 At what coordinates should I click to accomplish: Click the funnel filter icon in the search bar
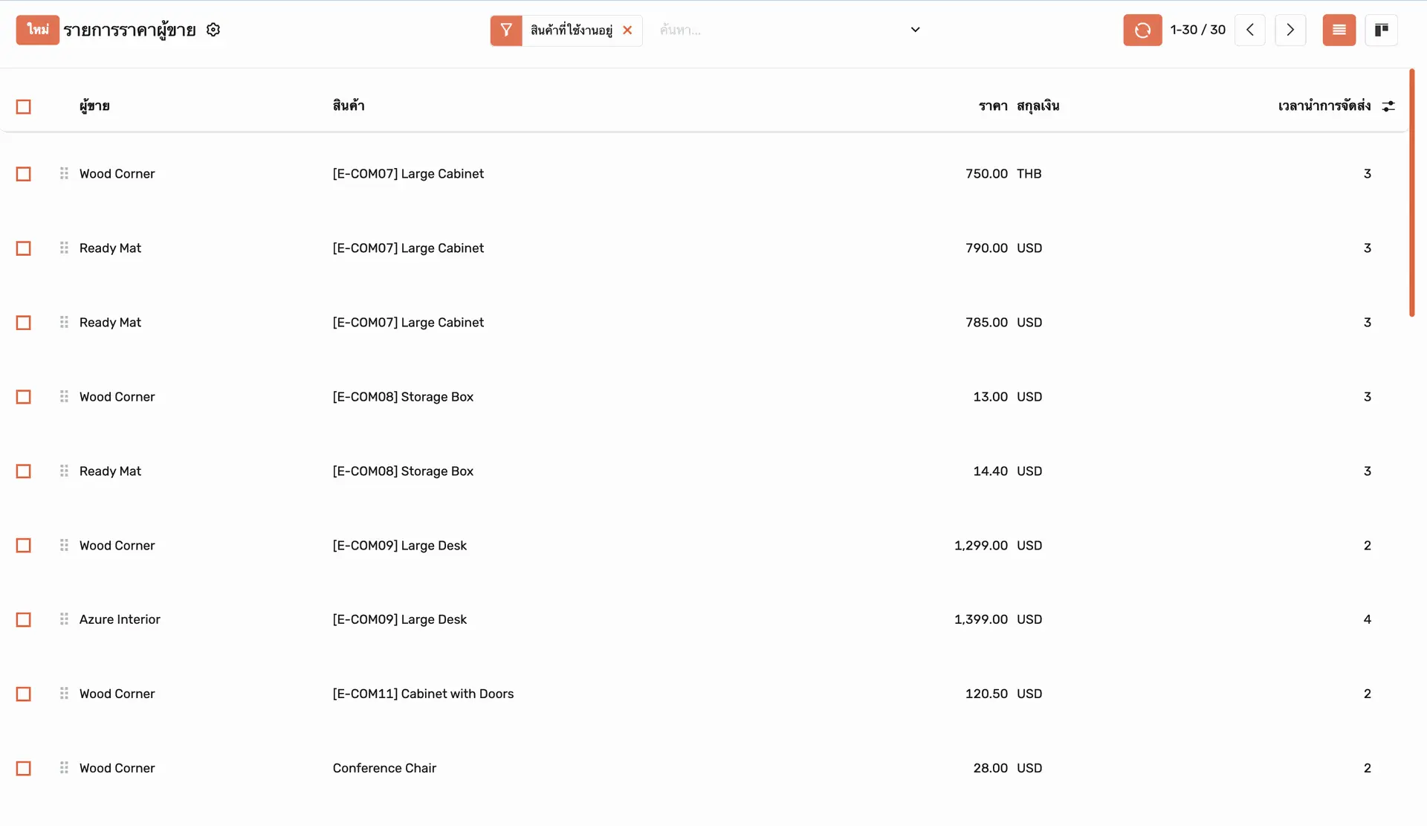506,30
